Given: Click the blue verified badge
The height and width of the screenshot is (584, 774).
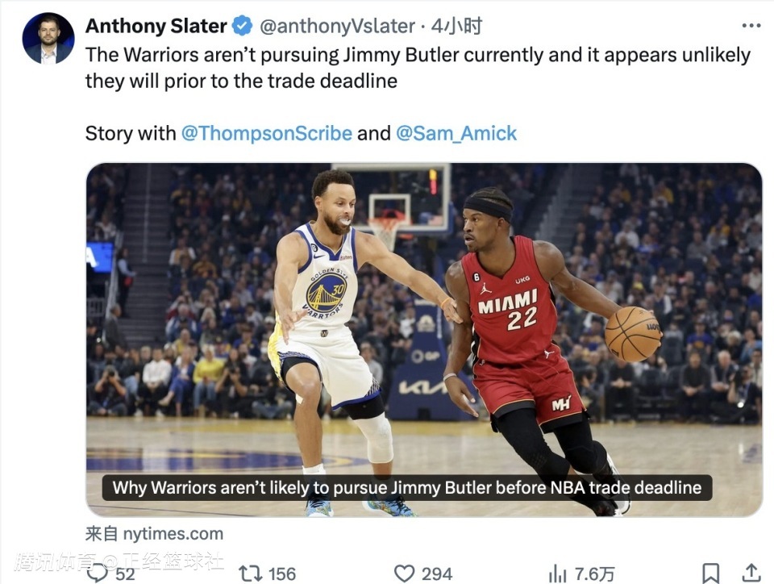Looking at the screenshot, I should coord(242,26).
